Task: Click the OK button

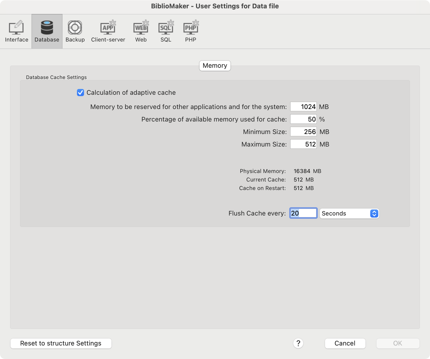Action: [398, 343]
